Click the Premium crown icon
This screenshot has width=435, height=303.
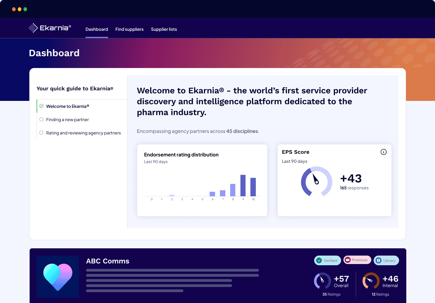(x=348, y=260)
